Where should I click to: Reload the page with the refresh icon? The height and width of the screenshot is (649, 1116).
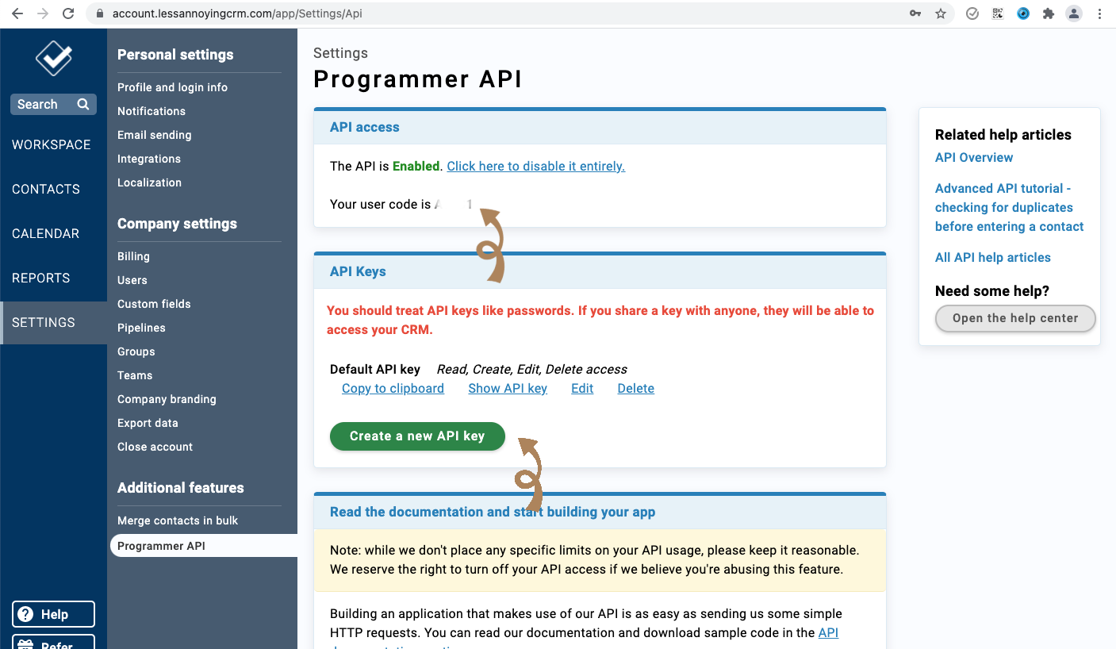coord(68,13)
